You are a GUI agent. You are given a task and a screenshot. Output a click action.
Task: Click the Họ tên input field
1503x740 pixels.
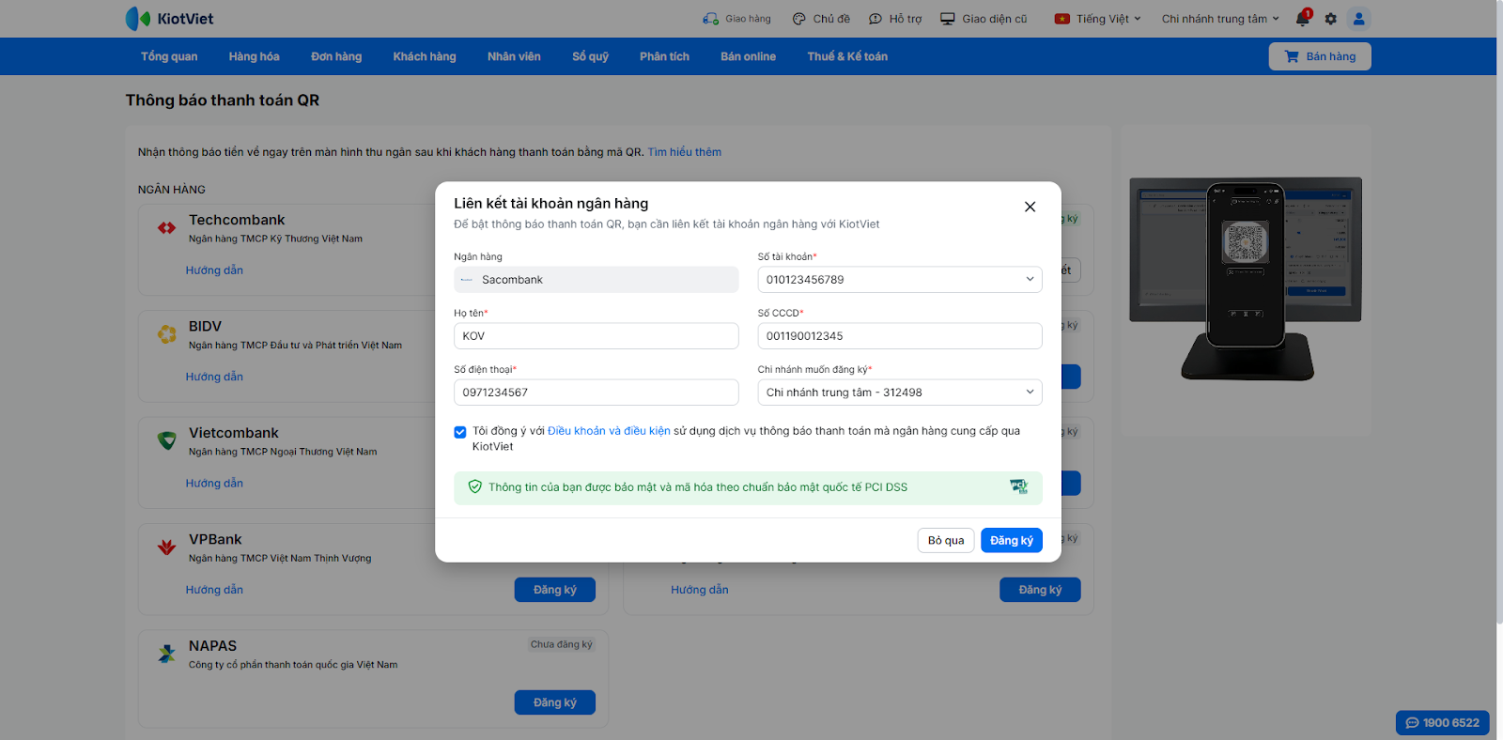coord(597,336)
